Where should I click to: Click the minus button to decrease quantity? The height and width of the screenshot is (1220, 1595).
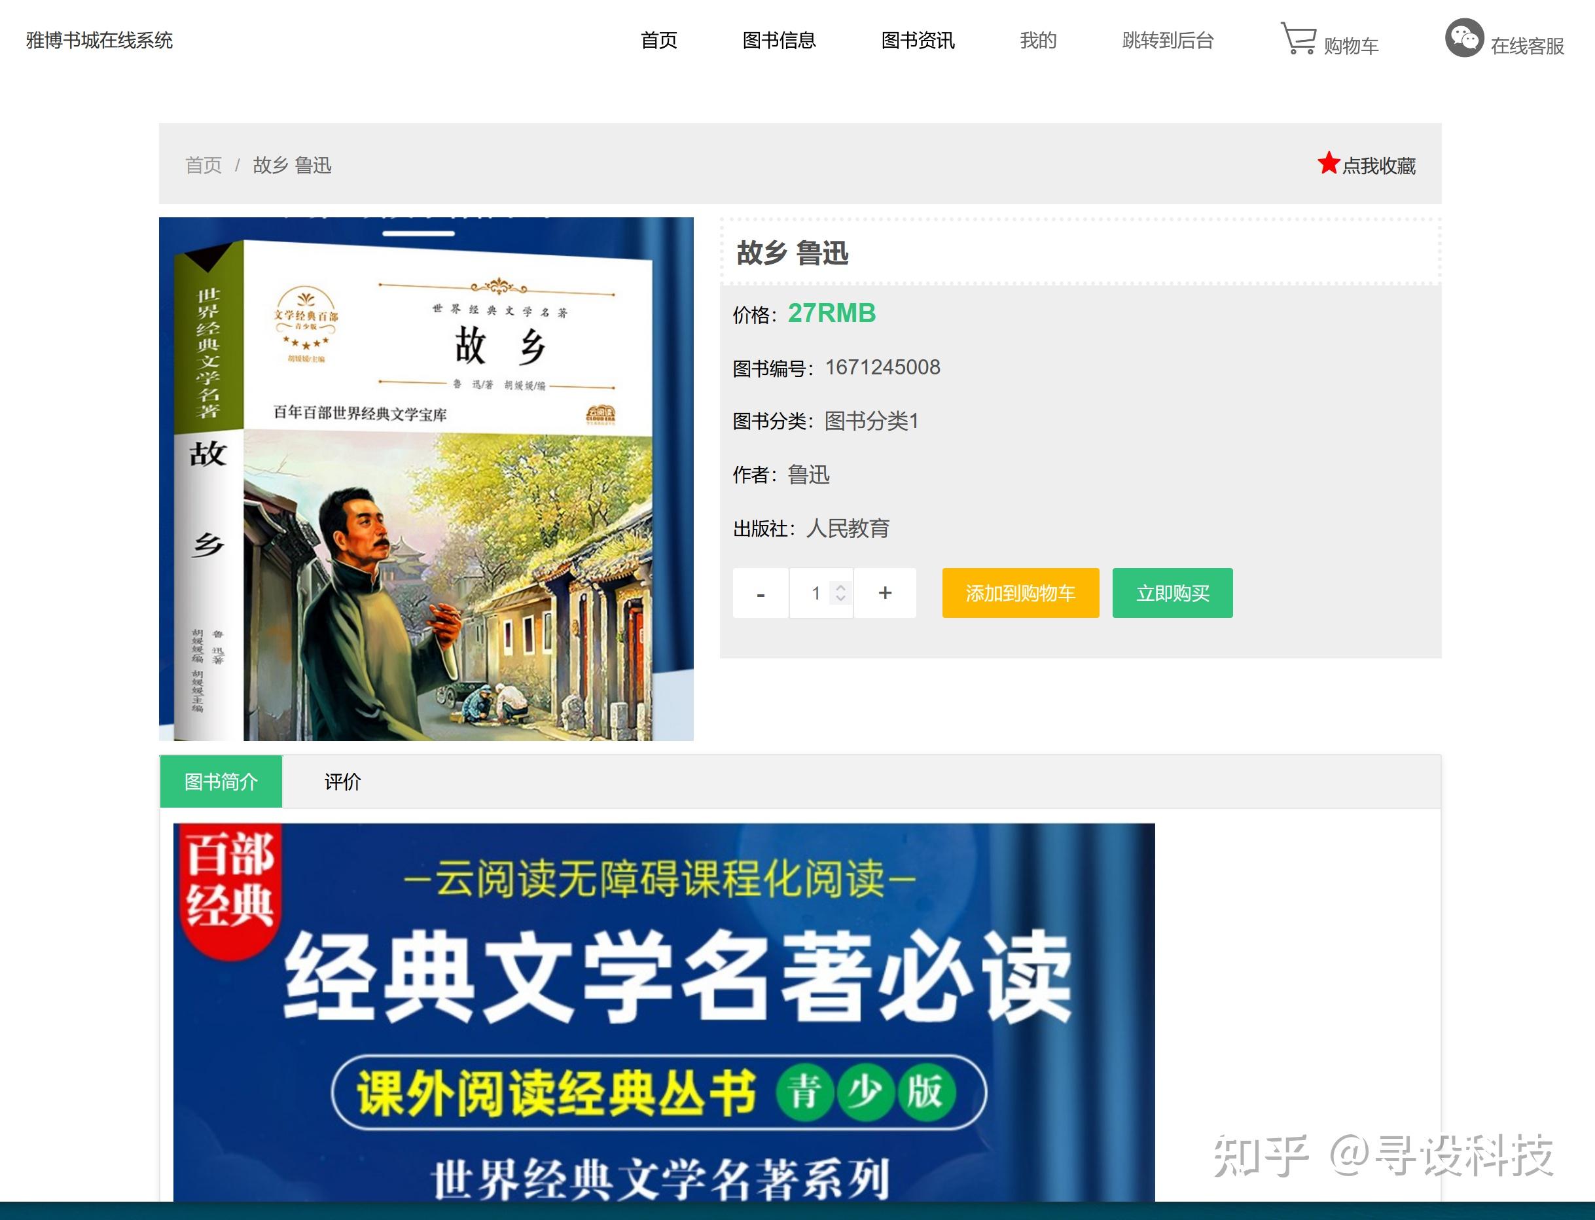[759, 593]
